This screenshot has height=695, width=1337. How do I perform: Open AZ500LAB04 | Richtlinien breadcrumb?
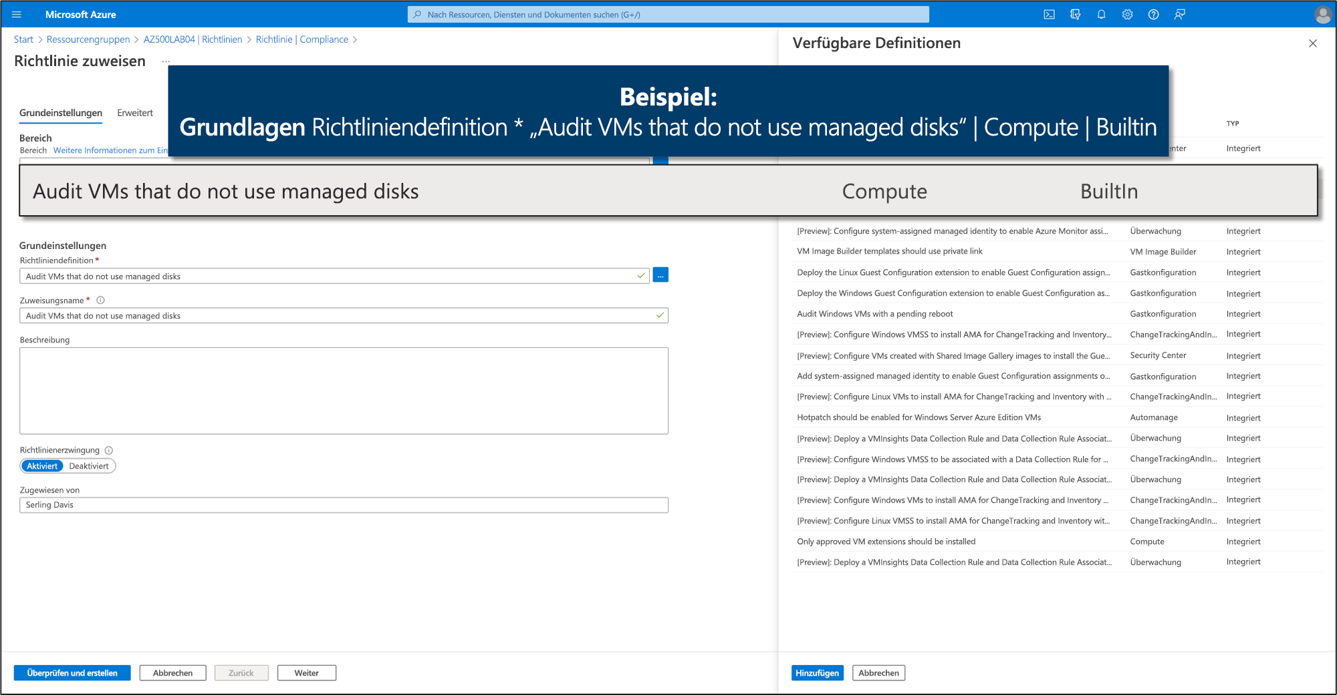click(x=193, y=39)
